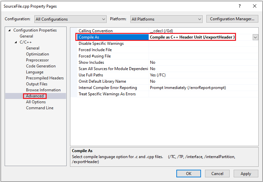This screenshot has width=263, height=182.
Task: Open the All Options property page
Action: point(36,102)
